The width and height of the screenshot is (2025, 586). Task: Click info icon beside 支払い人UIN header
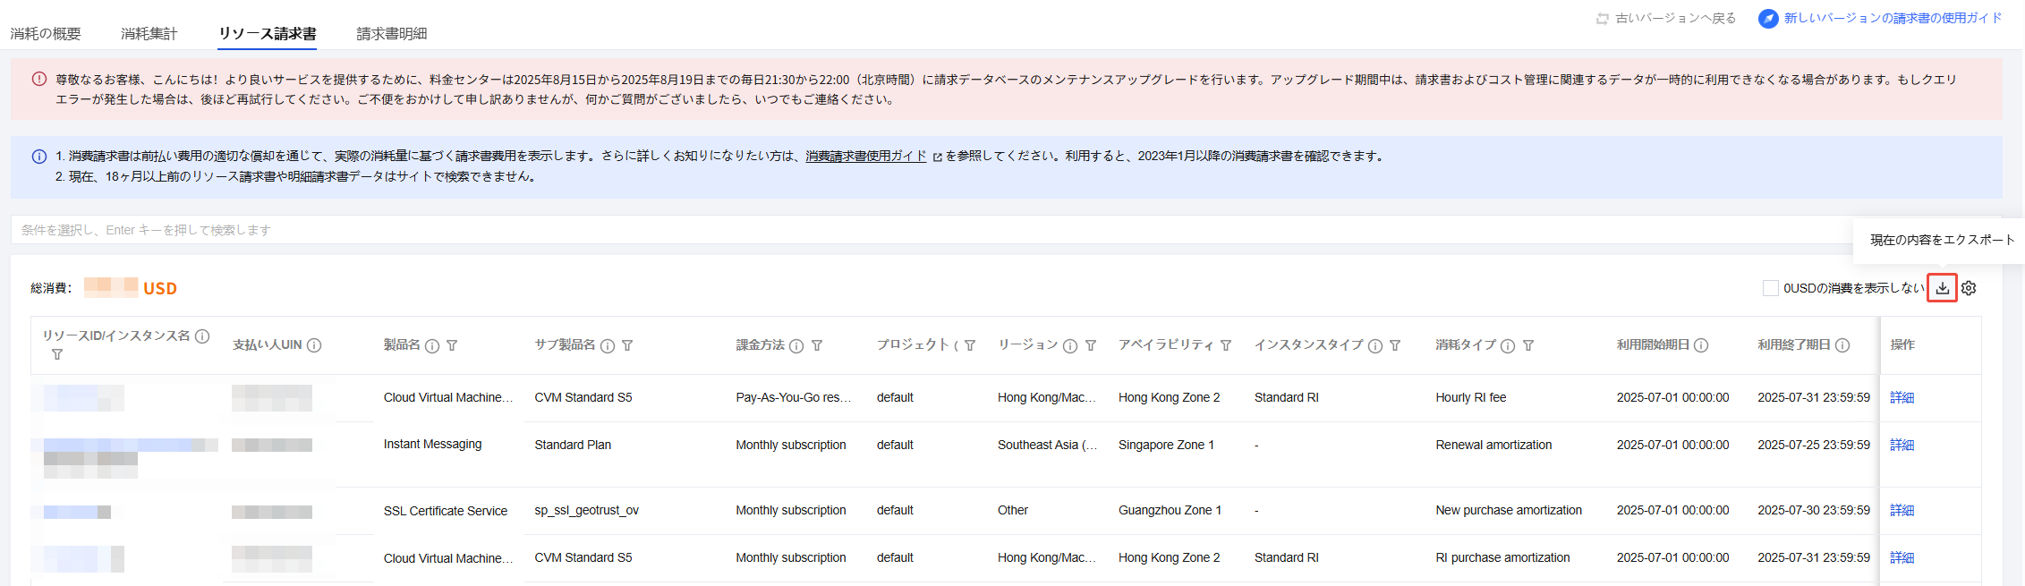click(x=314, y=345)
